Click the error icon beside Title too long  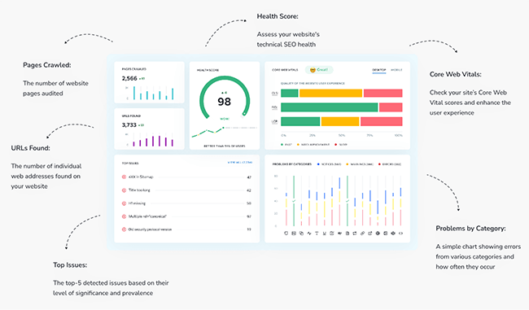coord(124,190)
